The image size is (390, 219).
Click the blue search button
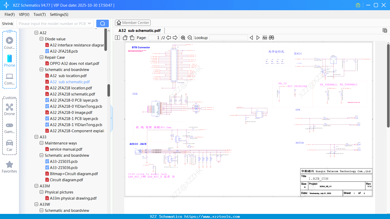[102, 23]
